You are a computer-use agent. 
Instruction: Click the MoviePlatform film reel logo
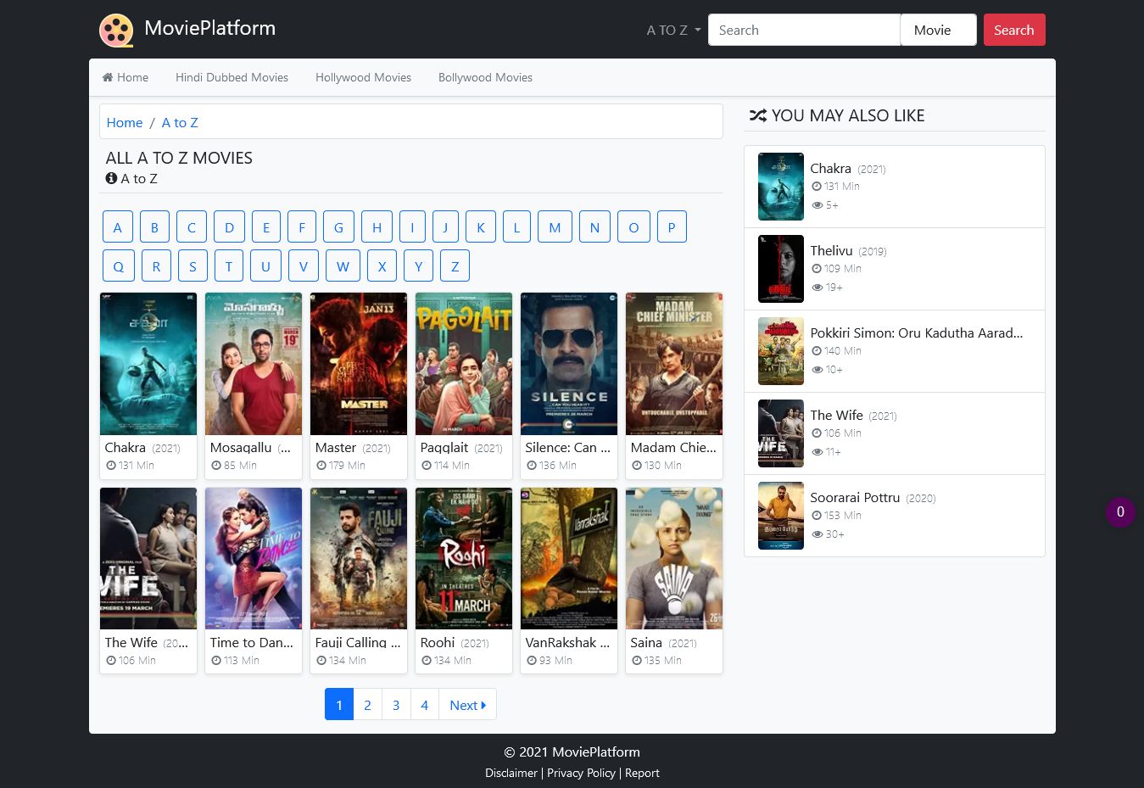click(116, 31)
